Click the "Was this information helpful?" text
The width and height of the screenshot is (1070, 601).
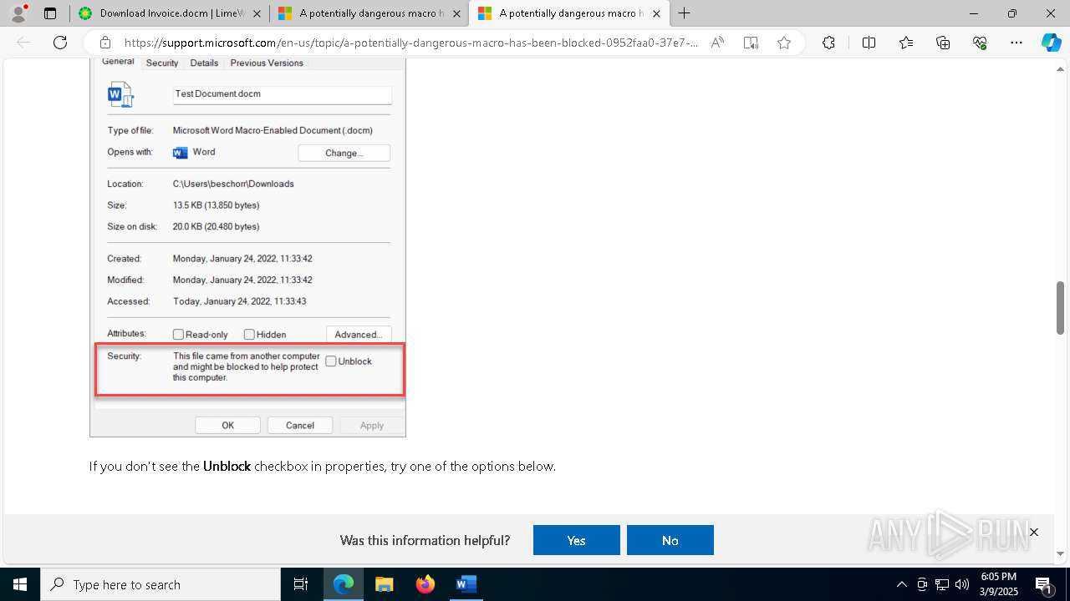click(x=425, y=540)
